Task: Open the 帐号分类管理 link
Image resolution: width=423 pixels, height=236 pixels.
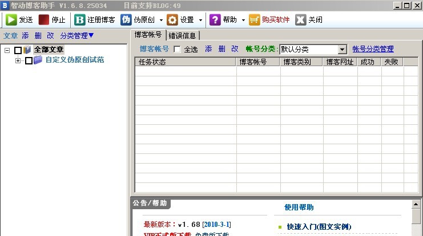Action: point(373,49)
